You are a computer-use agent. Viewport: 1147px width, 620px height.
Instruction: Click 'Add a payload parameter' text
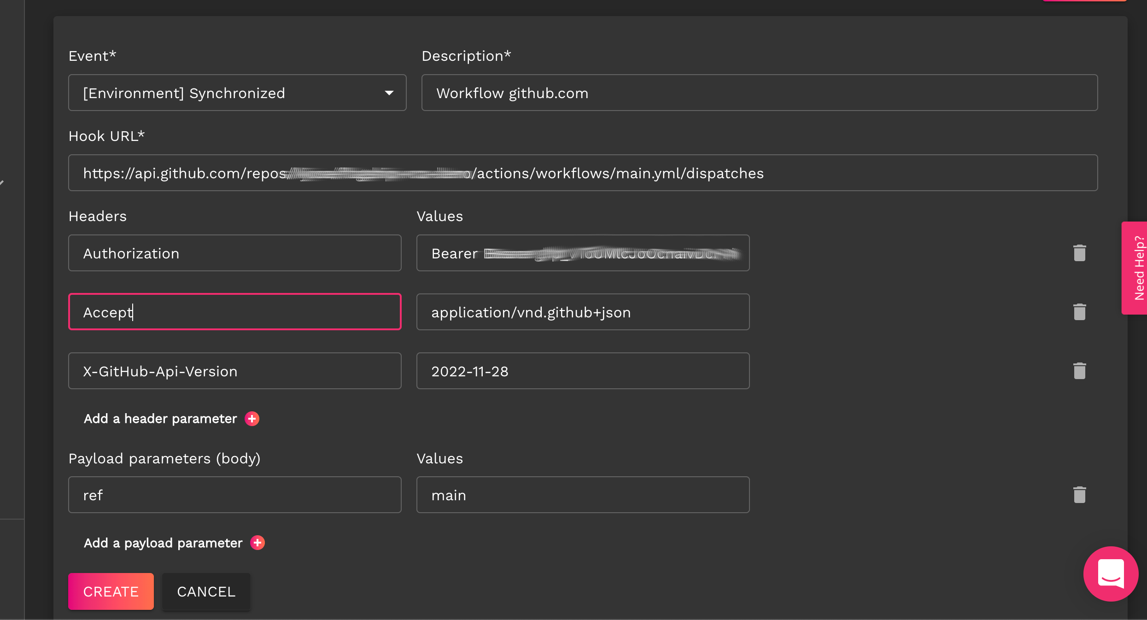(x=163, y=543)
